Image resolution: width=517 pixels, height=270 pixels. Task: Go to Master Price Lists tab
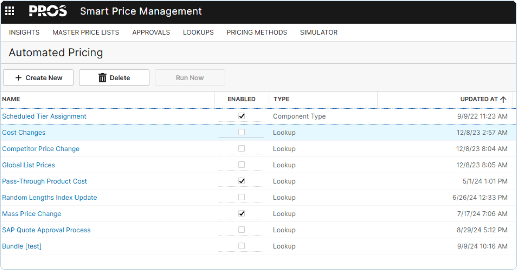click(x=86, y=32)
